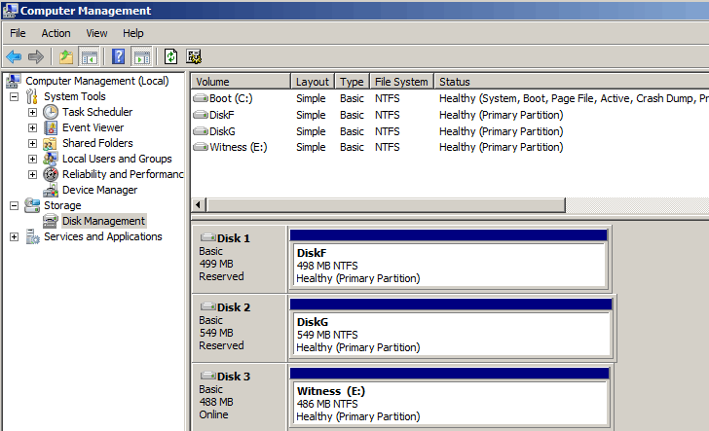Click the volume list horizontal scrollbar thumb
709x431 pixels.
(386, 204)
